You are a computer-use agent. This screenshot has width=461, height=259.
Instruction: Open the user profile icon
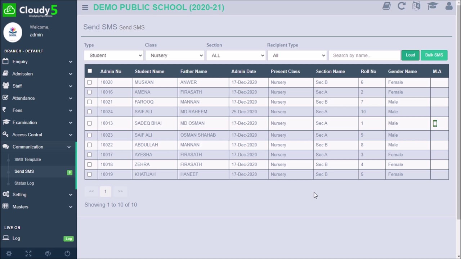click(449, 6)
